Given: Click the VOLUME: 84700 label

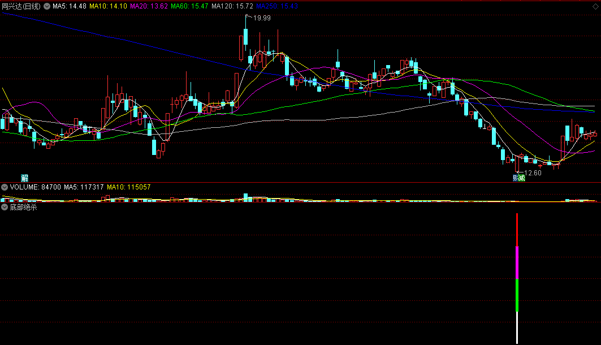Looking at the screenshot, I should (x=35, y=187).
